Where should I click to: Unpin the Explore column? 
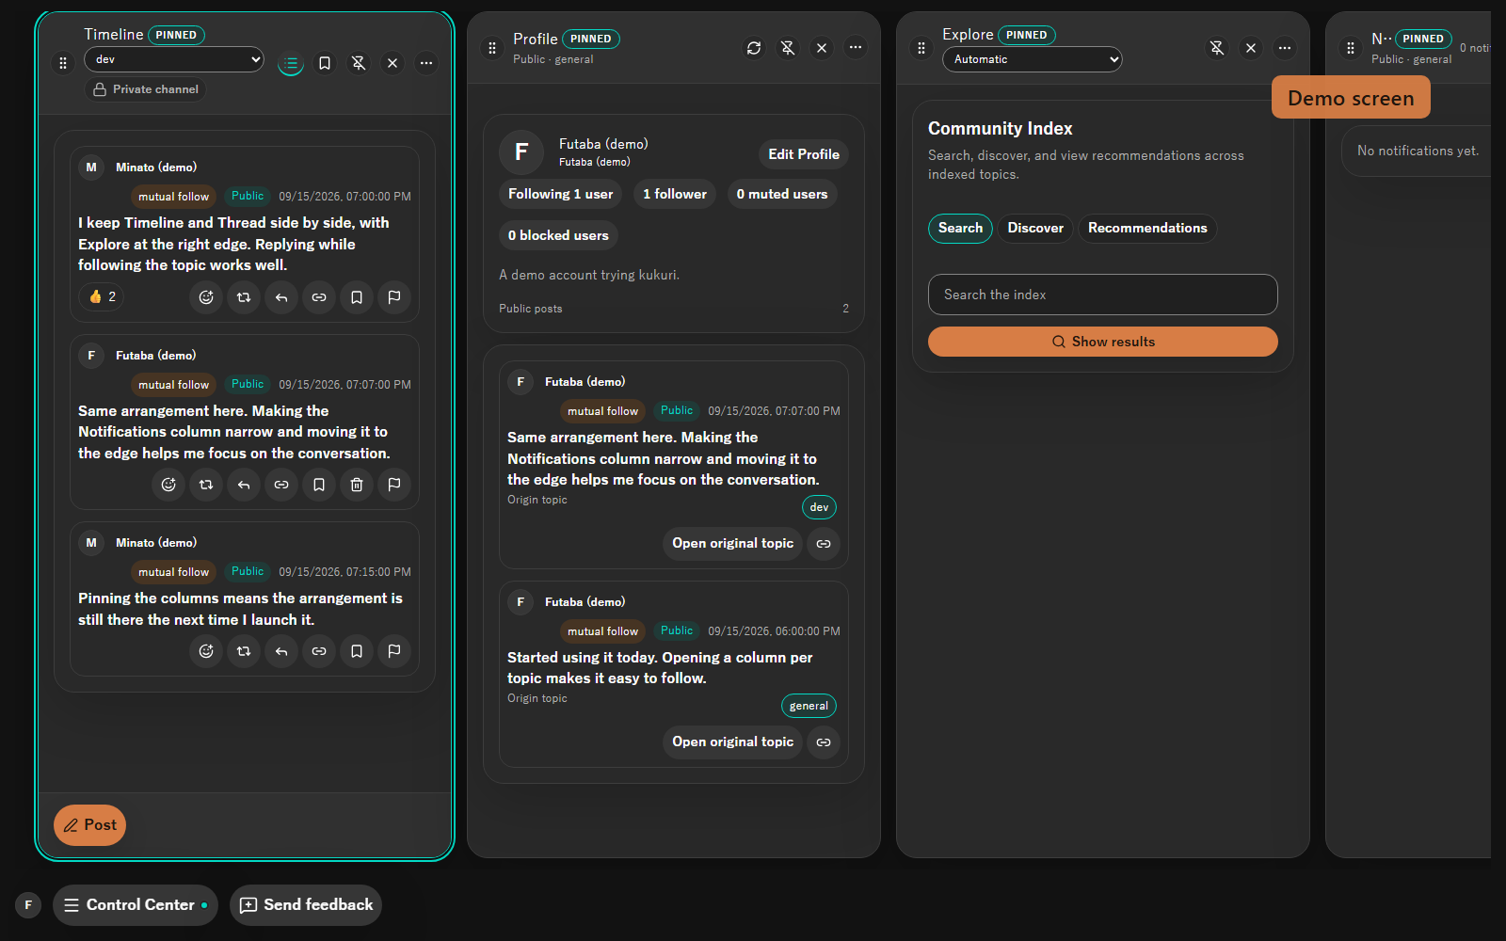[1217, 48]
